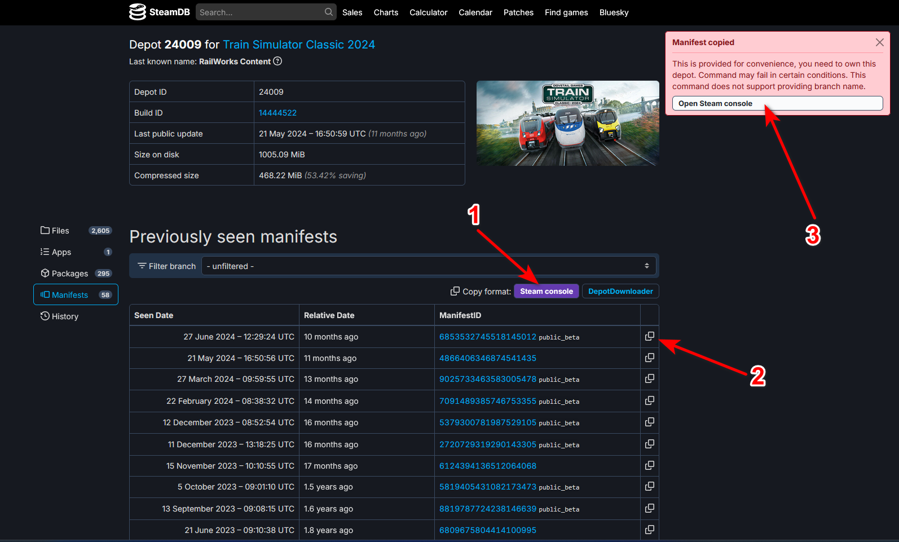Screen dimensions: 899x542
Task: Copy manifest 6853532745518145012 using its copy icon
Action: click(650, 336)
